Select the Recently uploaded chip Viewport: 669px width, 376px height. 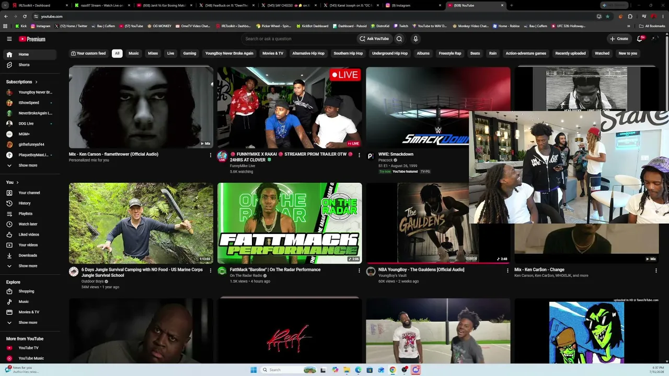click(x=570, y=53)
